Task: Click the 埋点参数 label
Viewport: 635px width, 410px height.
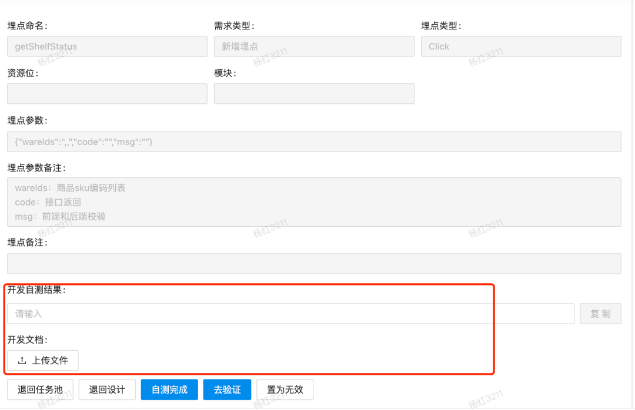Action: (28, 120)
